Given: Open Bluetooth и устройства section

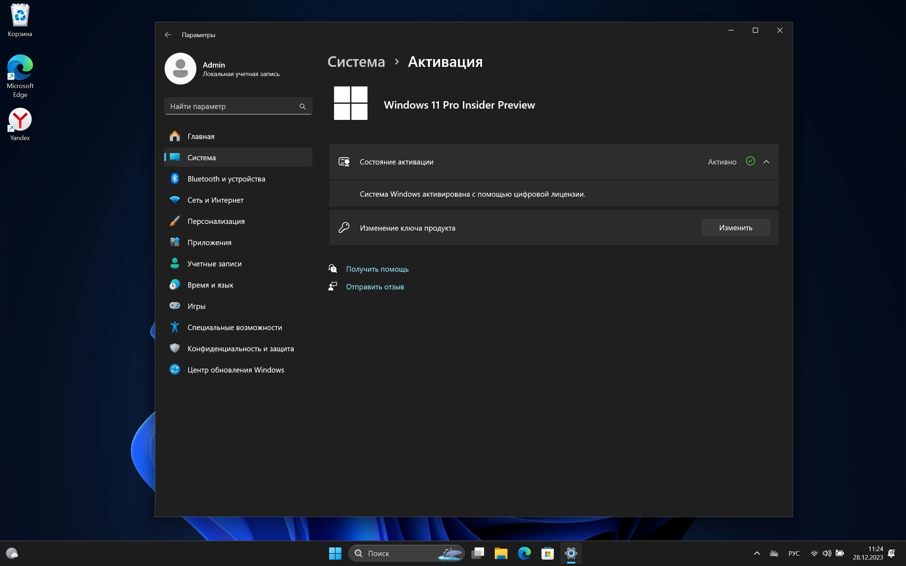Looking at the screenshot, I should coord(226,179).
